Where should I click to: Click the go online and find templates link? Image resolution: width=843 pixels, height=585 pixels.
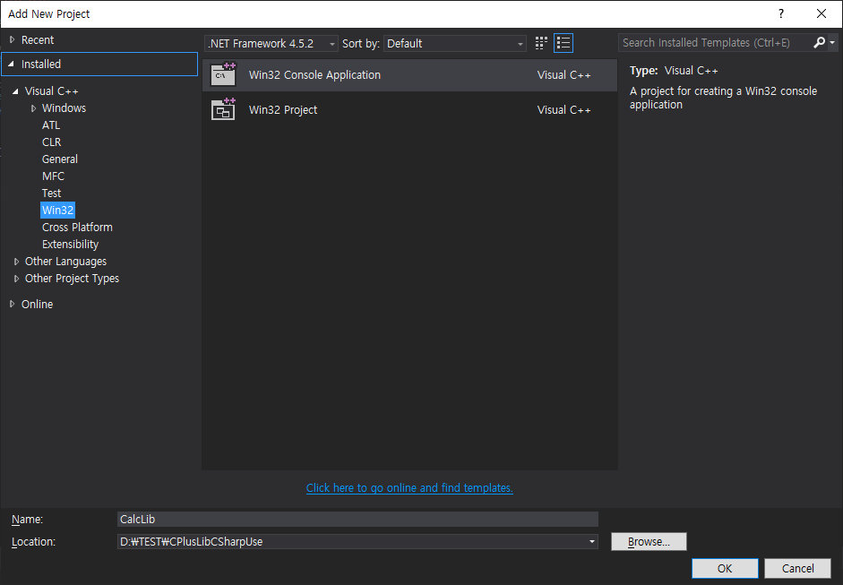(409, 487)
